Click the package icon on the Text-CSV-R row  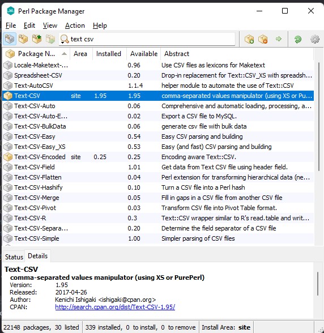tap(8, 218)
